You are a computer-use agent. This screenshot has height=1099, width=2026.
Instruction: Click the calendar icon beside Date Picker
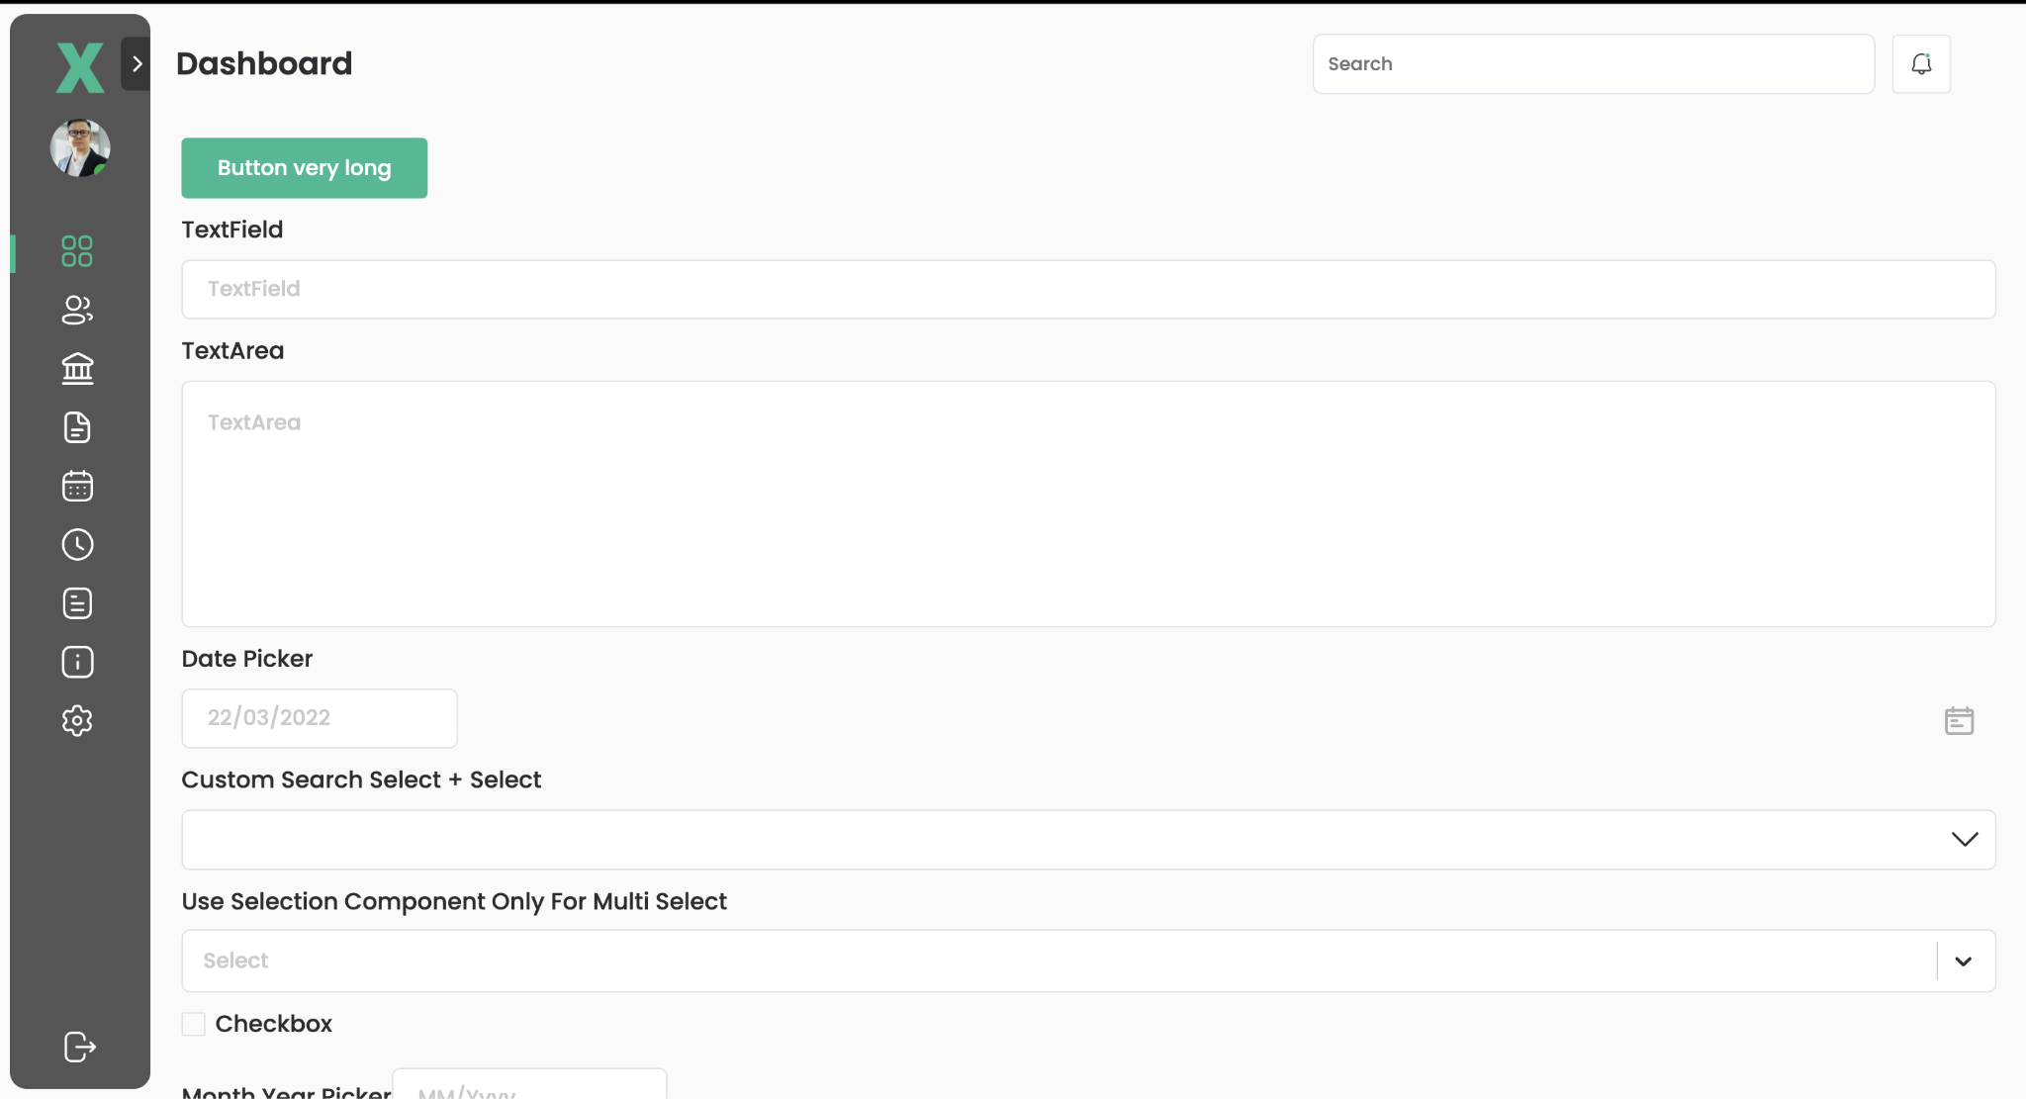pyautogui.click(x=1959, y=720)
